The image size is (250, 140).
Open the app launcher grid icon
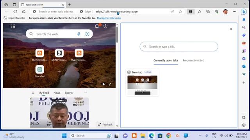click(13, 26)
